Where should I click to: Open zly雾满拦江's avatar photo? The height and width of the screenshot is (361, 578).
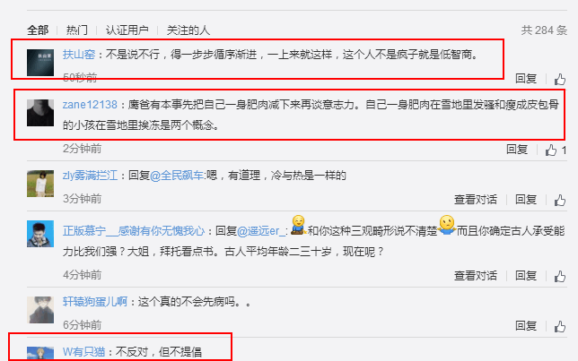click(40, 184)
